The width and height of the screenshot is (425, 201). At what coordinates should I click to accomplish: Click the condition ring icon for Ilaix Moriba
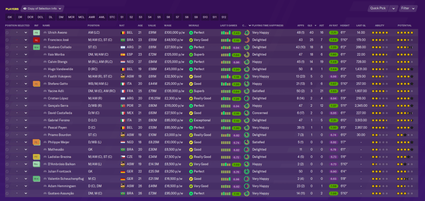tap(247, 54)
